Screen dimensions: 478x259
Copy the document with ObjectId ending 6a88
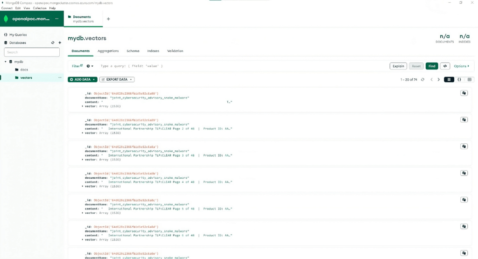tap(464, 93)
